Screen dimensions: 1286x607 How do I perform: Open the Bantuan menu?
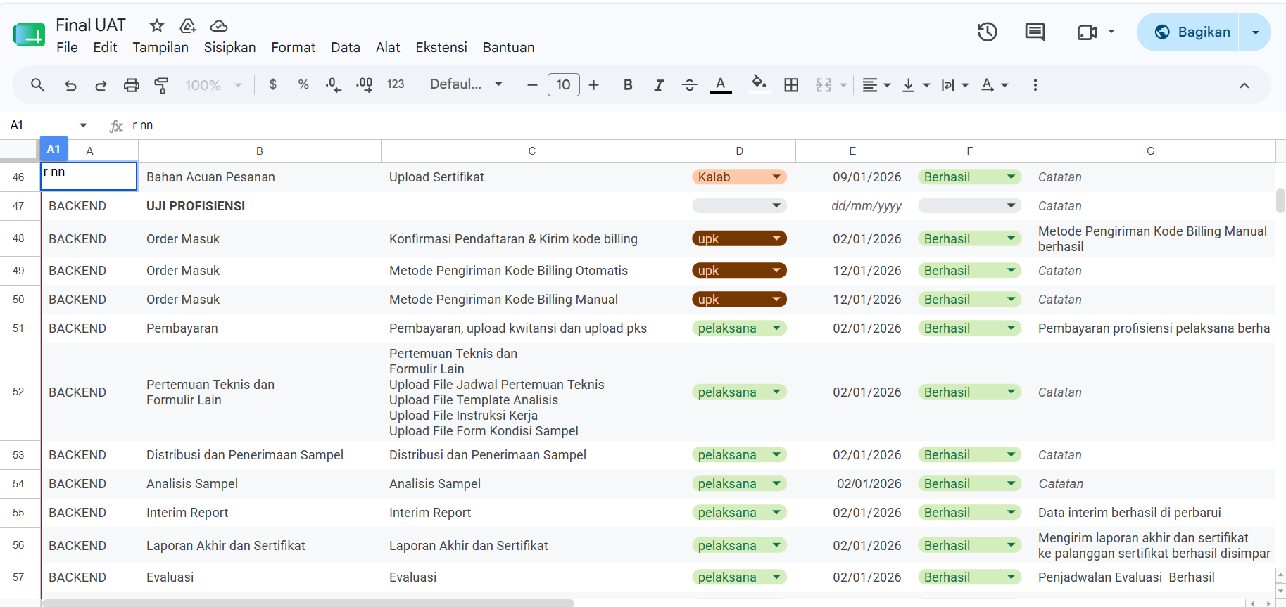[x=508, y=47]
